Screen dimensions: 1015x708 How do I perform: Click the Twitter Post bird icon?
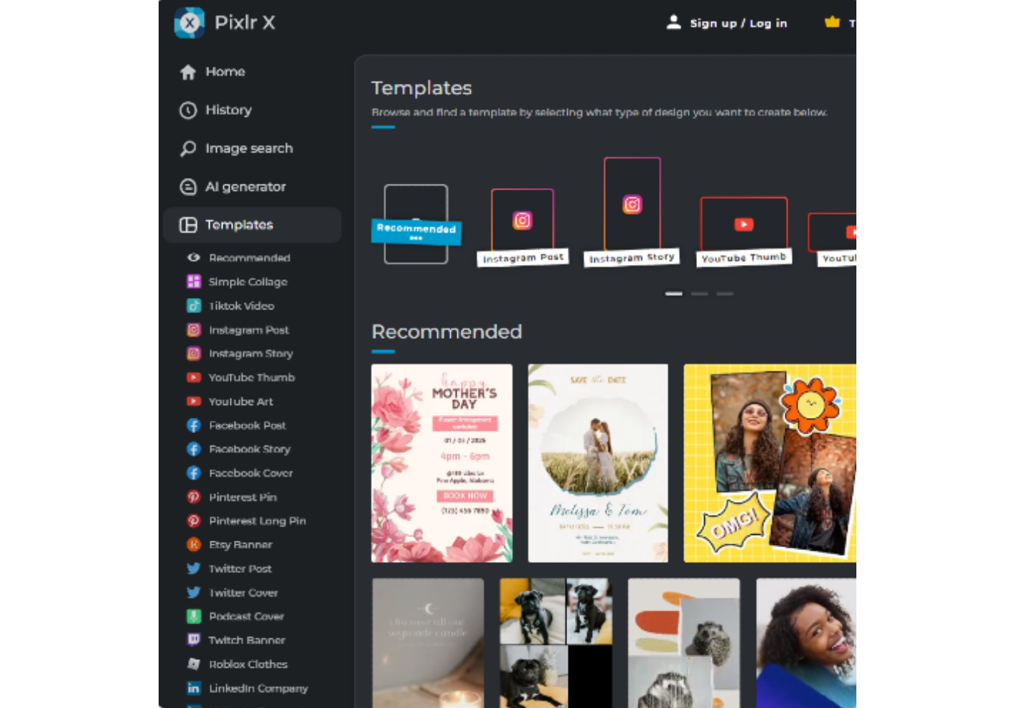(x=194, y=569)
